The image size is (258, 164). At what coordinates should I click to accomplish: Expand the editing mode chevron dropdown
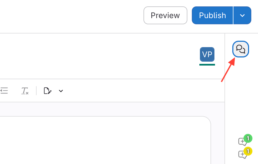61,91
